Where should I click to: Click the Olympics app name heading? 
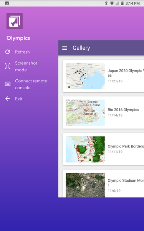click(x=18, y=38)
